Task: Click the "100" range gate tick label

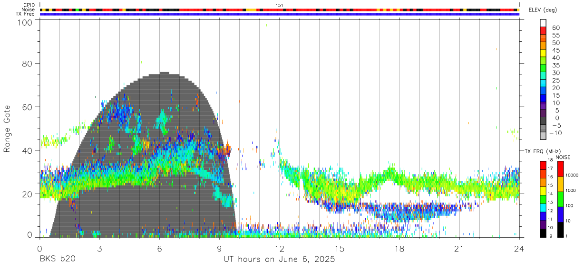Action: pos(24,22)
